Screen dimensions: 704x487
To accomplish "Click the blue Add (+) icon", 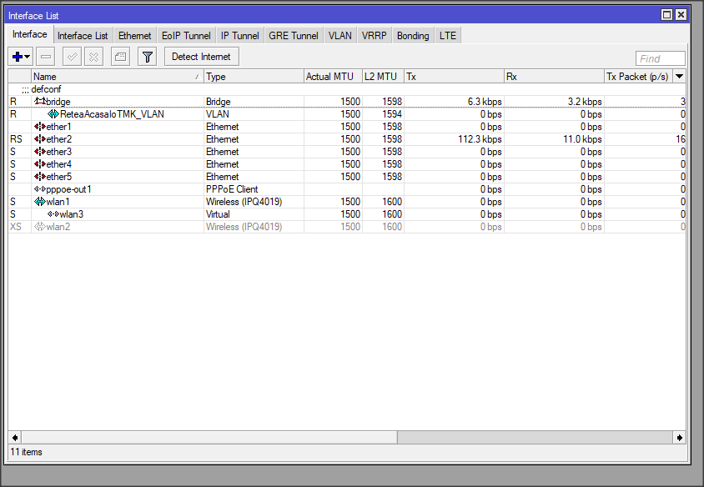I will coord(15,57).
